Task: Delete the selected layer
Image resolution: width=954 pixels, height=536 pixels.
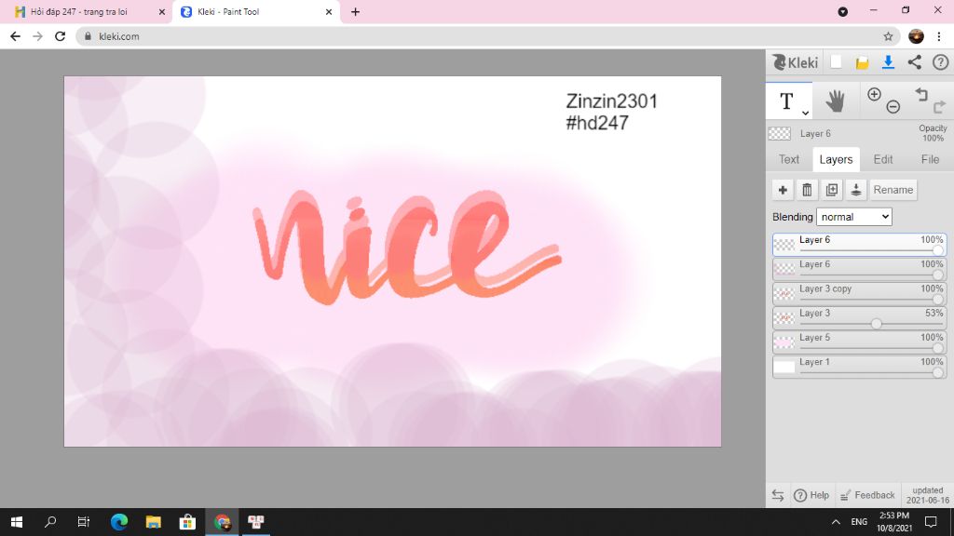Action: (807, 190)
